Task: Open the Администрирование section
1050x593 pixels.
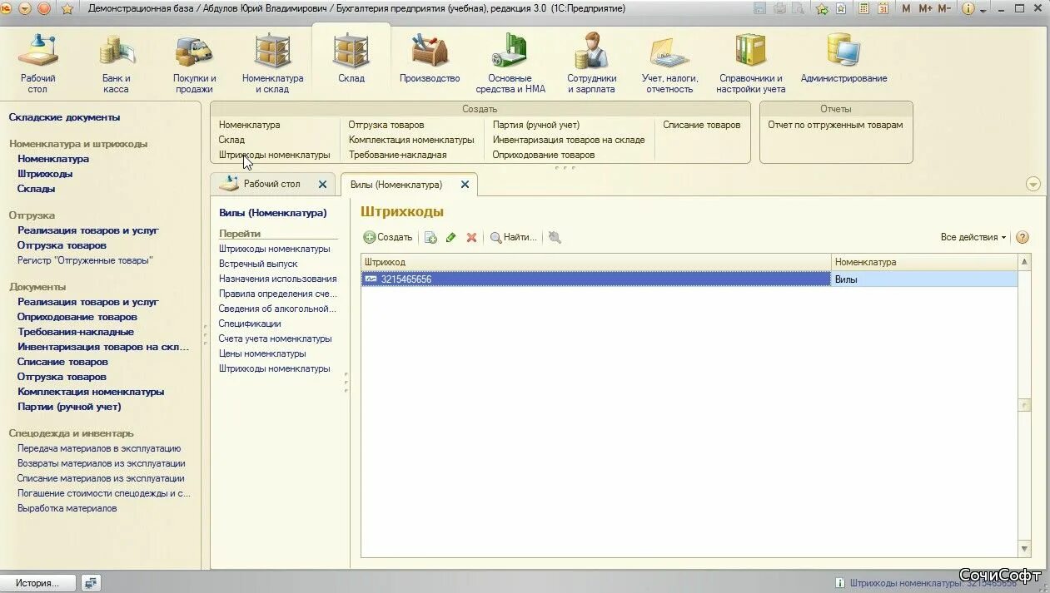Action: click(843, 58)
